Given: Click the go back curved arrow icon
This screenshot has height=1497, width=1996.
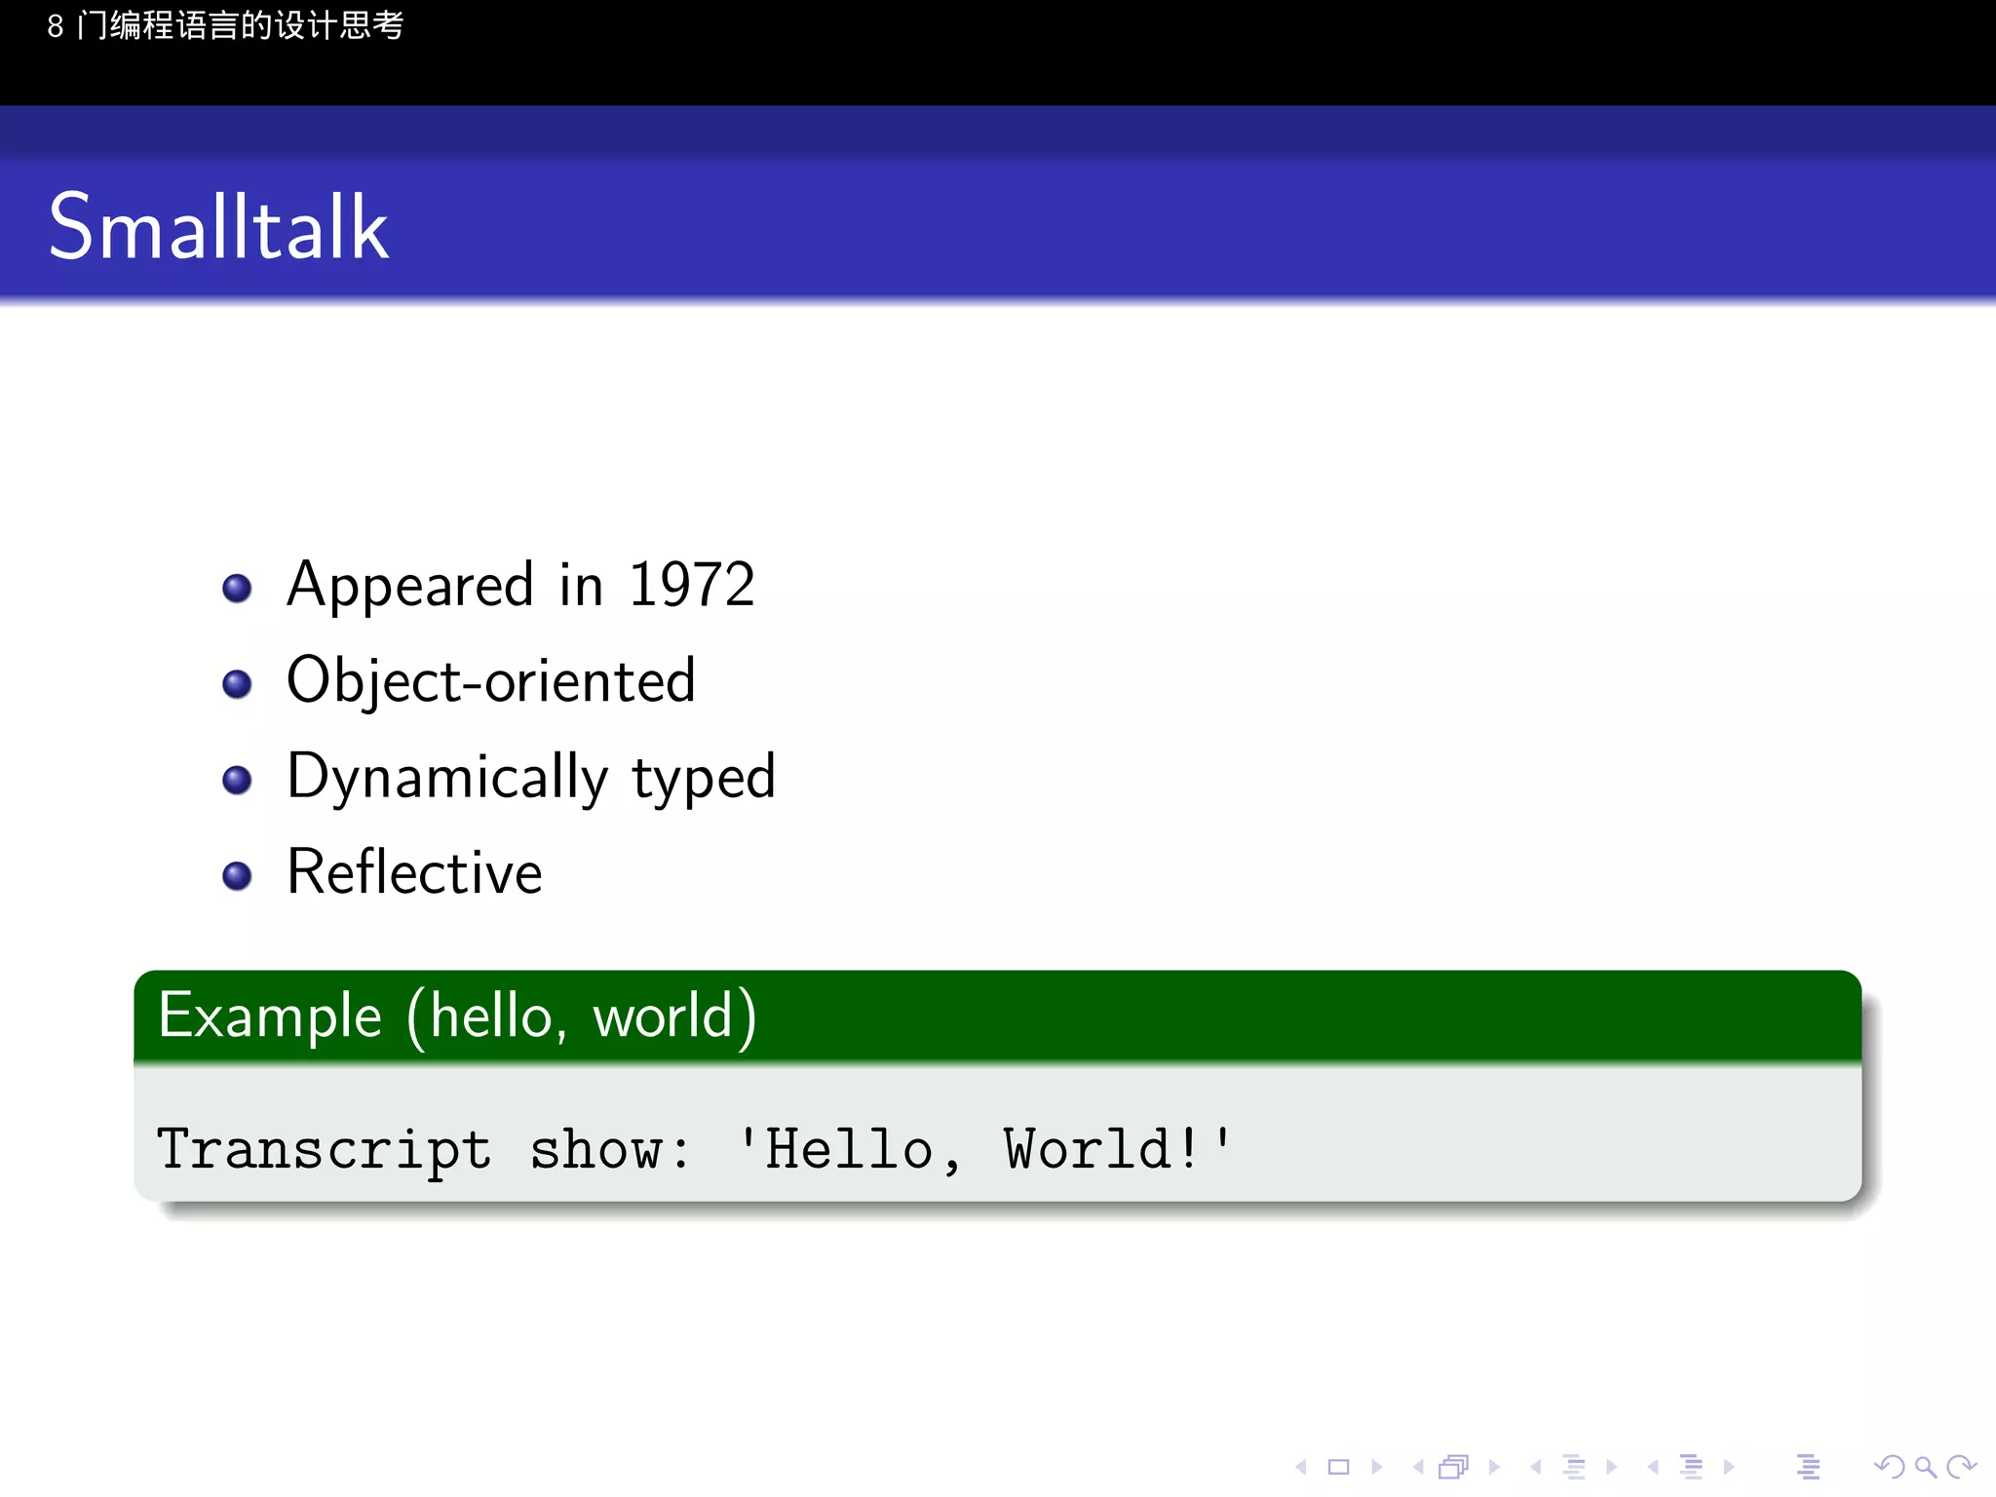Looking at the screenshot, I should [x=1890, y=1467].
